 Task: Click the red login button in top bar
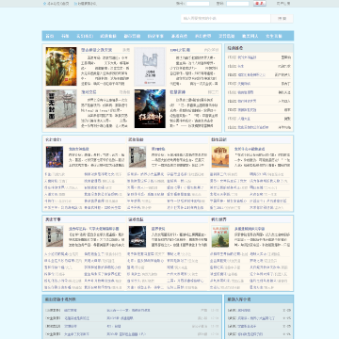[260, 4]
